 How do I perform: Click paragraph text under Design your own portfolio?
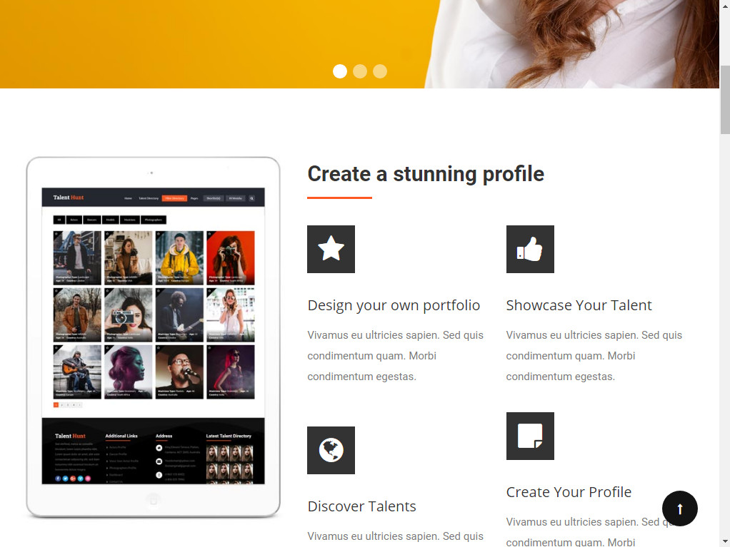point(395,356)
